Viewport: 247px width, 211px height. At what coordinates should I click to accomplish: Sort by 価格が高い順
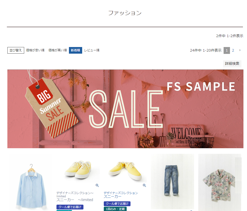[57, 50]
